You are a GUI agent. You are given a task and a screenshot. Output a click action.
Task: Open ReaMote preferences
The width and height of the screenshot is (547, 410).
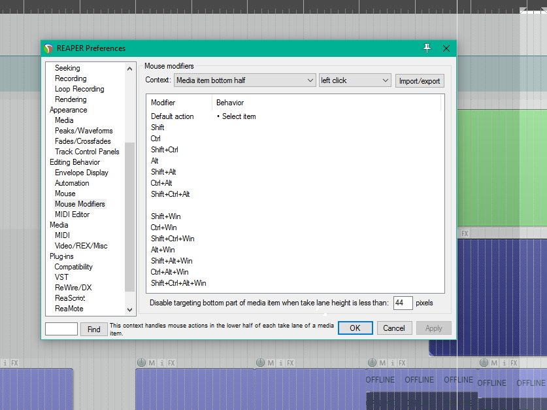click(69, 309)
